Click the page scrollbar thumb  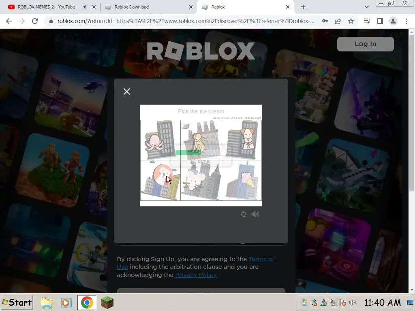pos(412,113)
